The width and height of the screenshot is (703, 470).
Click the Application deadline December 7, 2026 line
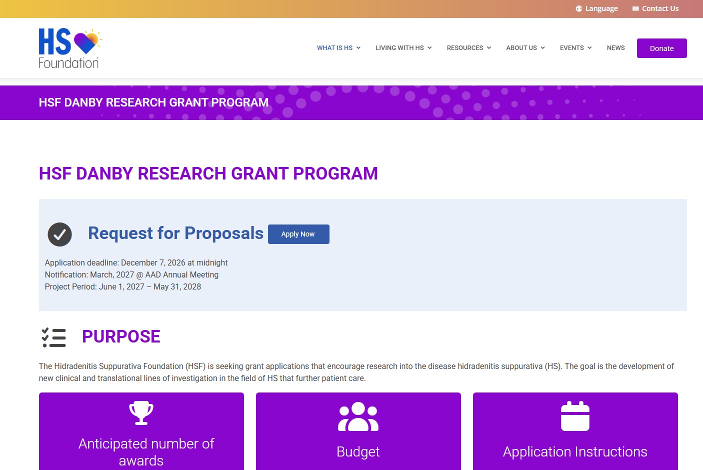(x=136, y=262)
